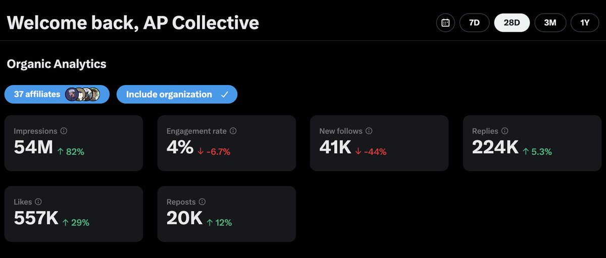Click the Impressions info icon
The height and width of the screenshot is (258, 606).
tap(64, 131)
